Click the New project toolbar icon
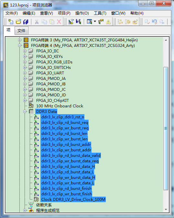The height and width of the screenshot is (218, 174). pos(11,22)
